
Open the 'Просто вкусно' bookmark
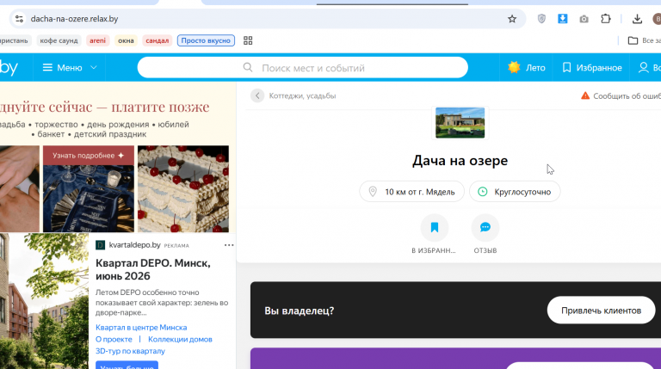tap(206, 40)
